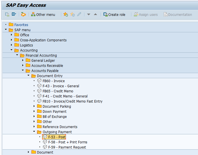Image resolution: width=198 pixels, height=155 pixels.
Task: Click the F-58 transaction cube icon
Action: (45, 142)
